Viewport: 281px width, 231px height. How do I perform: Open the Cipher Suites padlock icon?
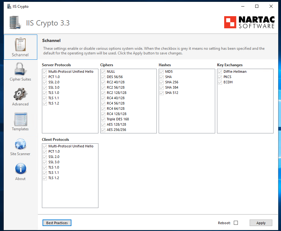point(20,69)
